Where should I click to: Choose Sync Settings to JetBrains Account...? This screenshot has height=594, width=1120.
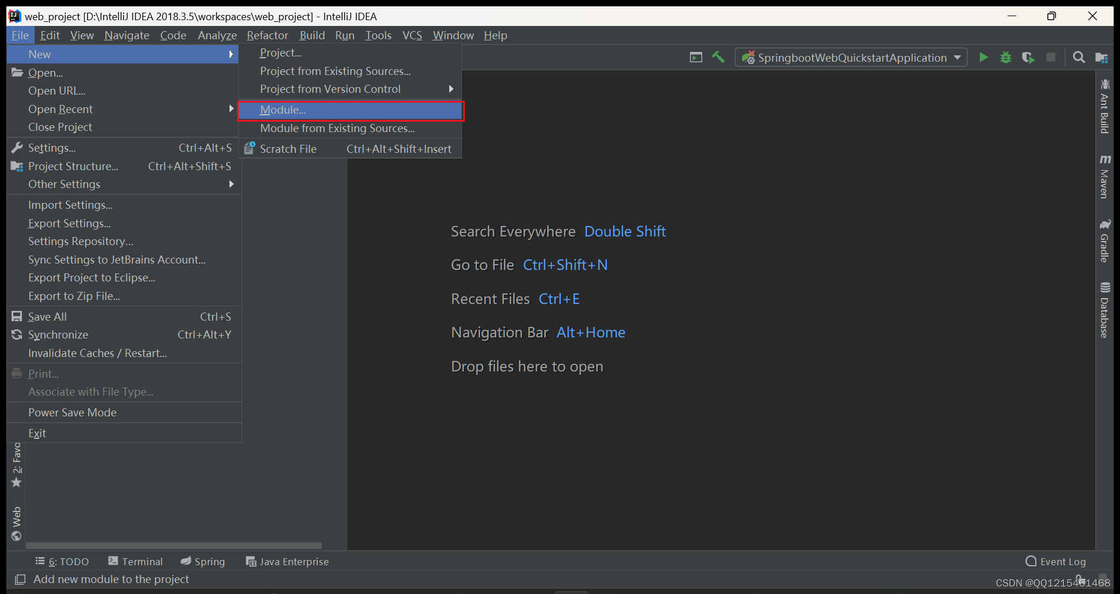(124, 260)
